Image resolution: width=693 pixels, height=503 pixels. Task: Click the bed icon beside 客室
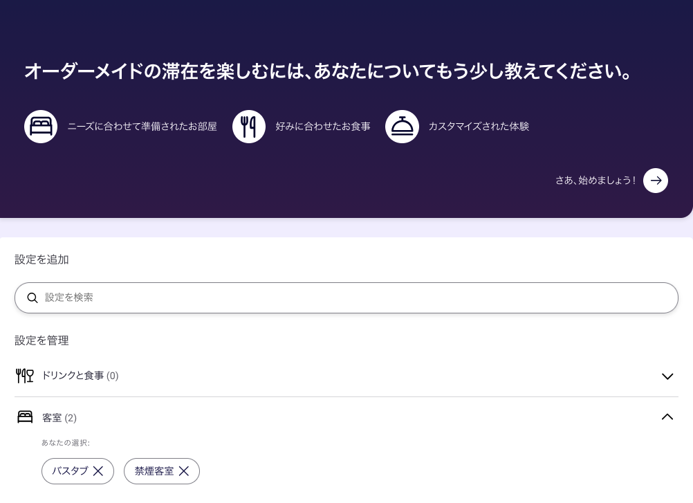25,417
